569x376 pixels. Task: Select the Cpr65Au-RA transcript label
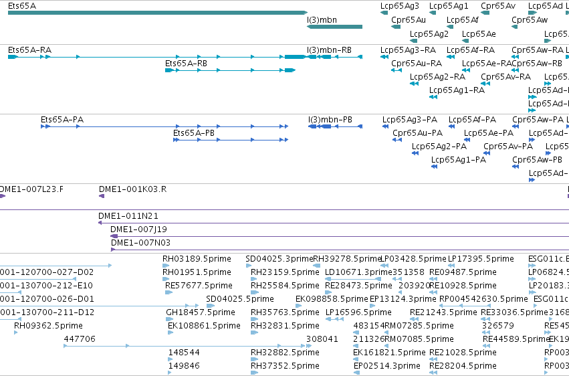tap(417, 63)
